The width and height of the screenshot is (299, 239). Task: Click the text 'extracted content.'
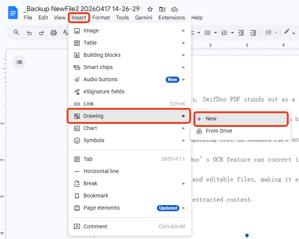tap(222, 200)
